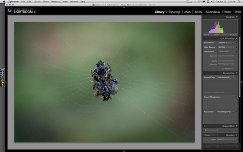Click the magnifier icon in Filter Keywords
The width and height of the screenshot is (243, 152).
(205, 130)
